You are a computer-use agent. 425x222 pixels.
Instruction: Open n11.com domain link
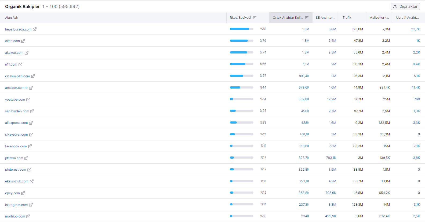pyautogui.click(x=11, y=64)
